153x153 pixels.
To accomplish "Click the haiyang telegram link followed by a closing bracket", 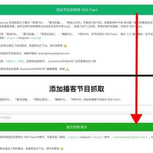I will click(x=35, y=38).
